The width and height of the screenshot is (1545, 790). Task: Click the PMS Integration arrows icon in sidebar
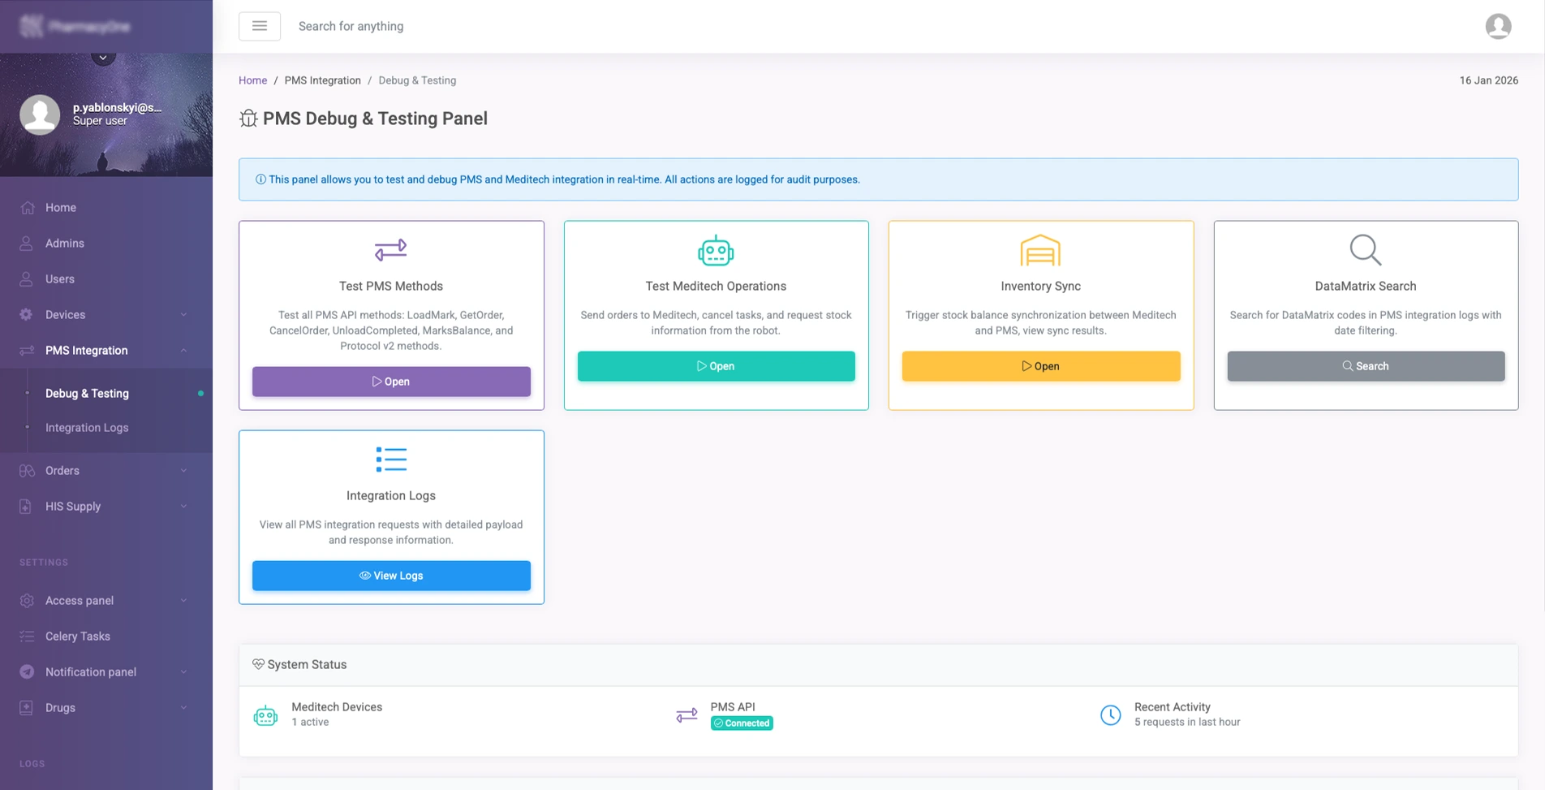point(24,350)
